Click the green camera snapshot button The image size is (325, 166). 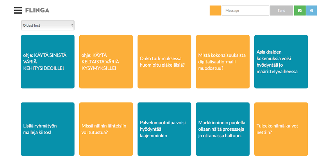point(300,10)
